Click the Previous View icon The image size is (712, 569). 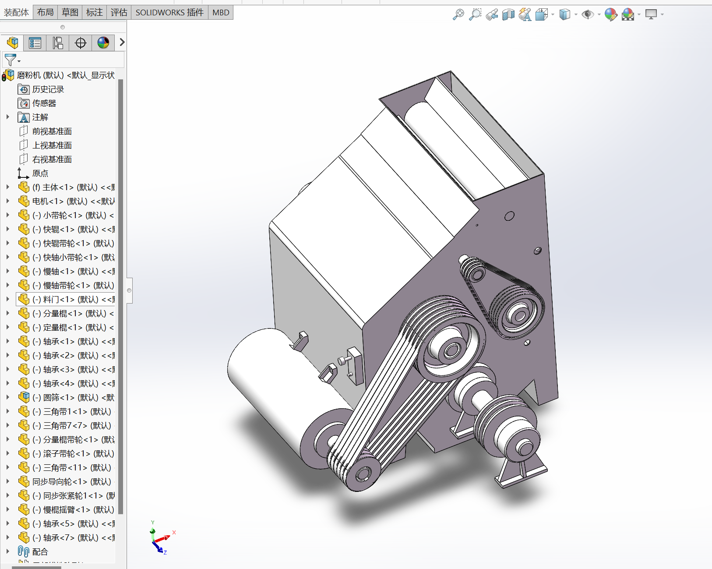492,14
